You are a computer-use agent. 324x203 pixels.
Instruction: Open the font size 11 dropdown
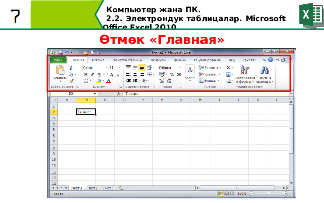[119, 67]
